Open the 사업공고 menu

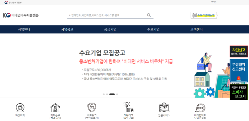point(67,29)
